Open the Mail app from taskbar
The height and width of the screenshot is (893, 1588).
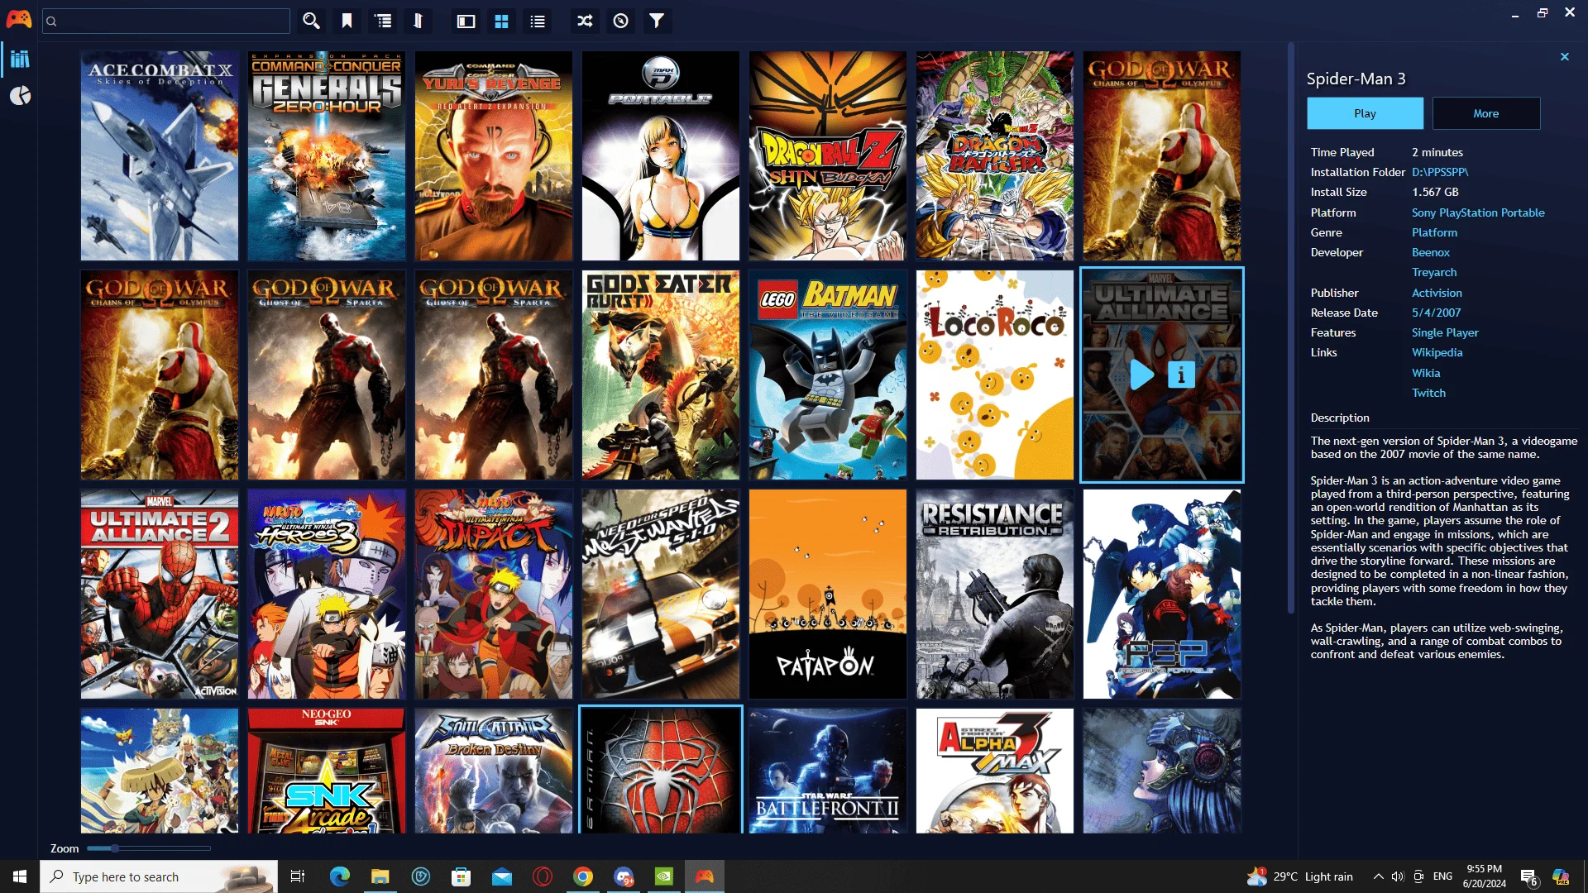pyautogui.click(x=501, y=876)
